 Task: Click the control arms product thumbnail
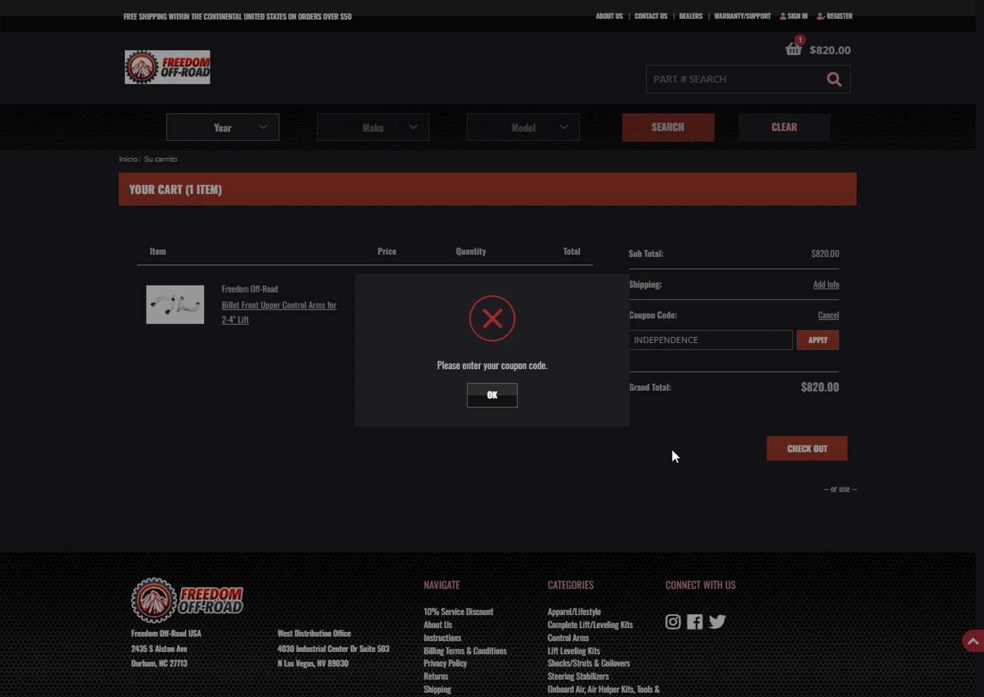pyautogui.click(x=175, y=304)
